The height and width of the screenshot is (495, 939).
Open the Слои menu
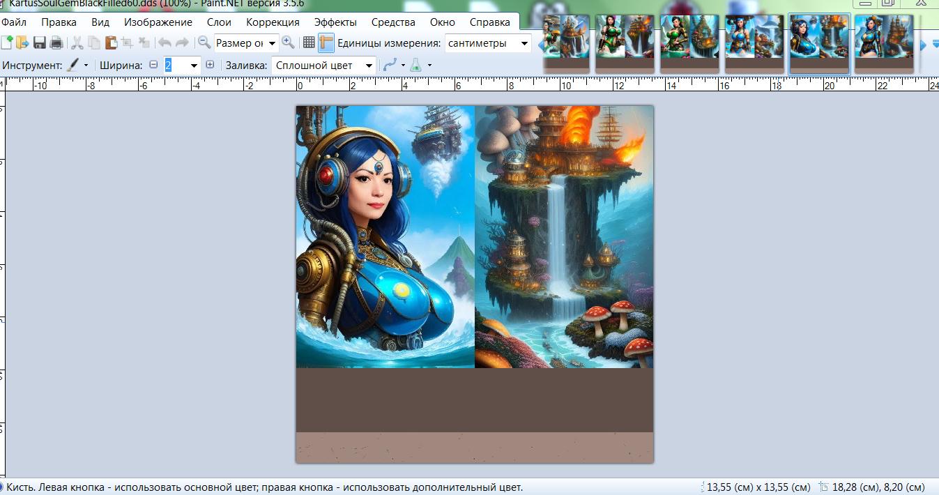pyautogui.click(x=219, y=22)
